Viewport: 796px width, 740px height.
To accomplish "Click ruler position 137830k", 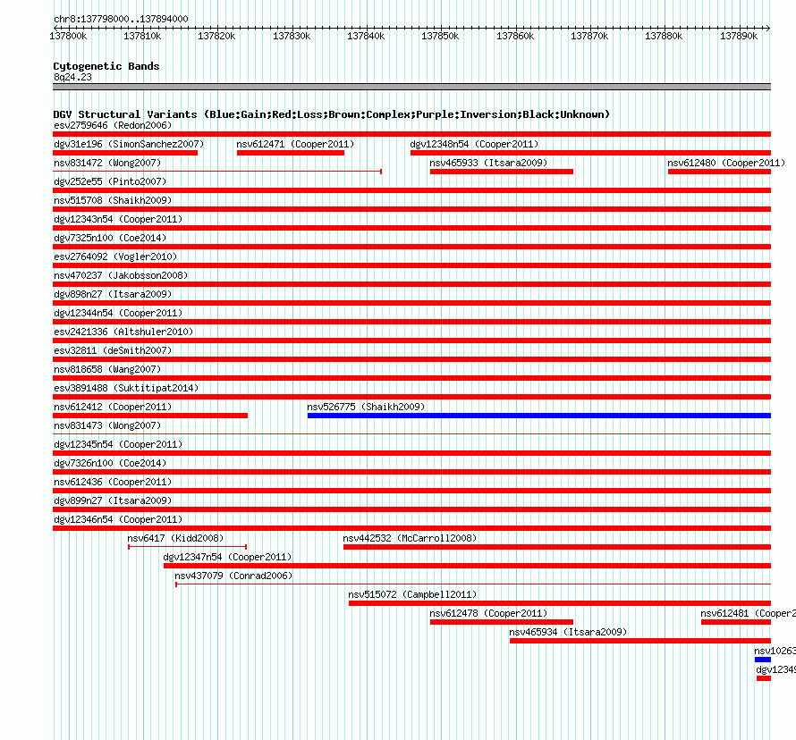I will point(292,36).
